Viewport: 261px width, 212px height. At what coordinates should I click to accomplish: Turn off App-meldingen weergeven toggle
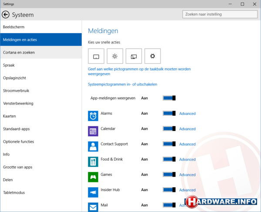(169, 98)
